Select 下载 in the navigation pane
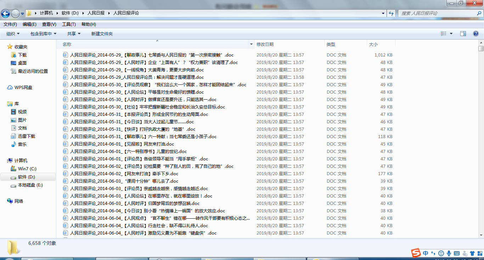The image size is (484, 260). pos(22,55)
